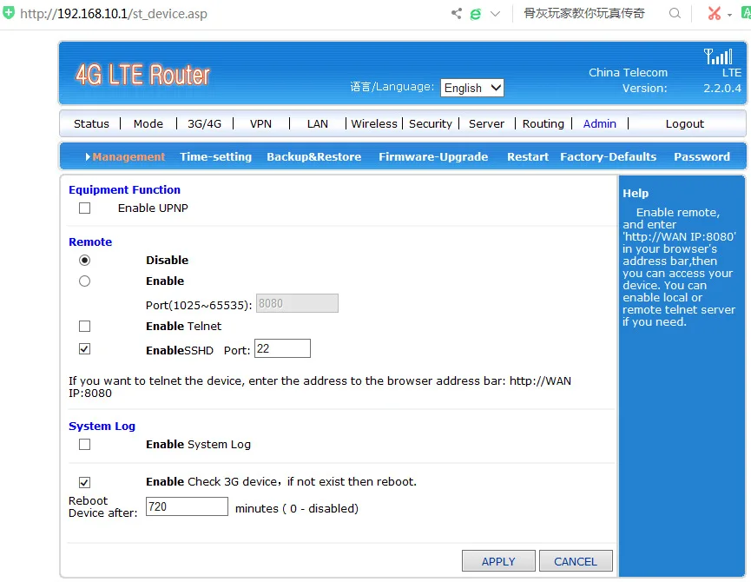Screen dimensions: 751x582
Task: Click the SSHD port input field
Action: point(282,347)
